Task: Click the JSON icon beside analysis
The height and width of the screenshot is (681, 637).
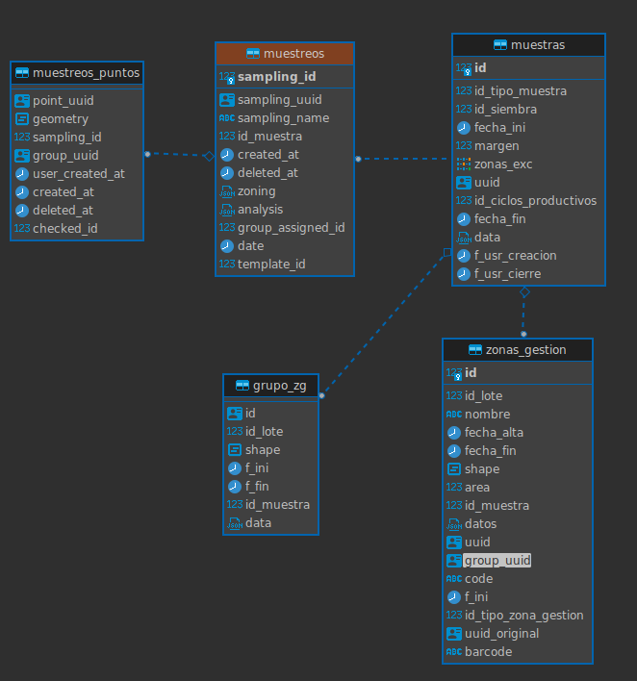Action: 227,210
